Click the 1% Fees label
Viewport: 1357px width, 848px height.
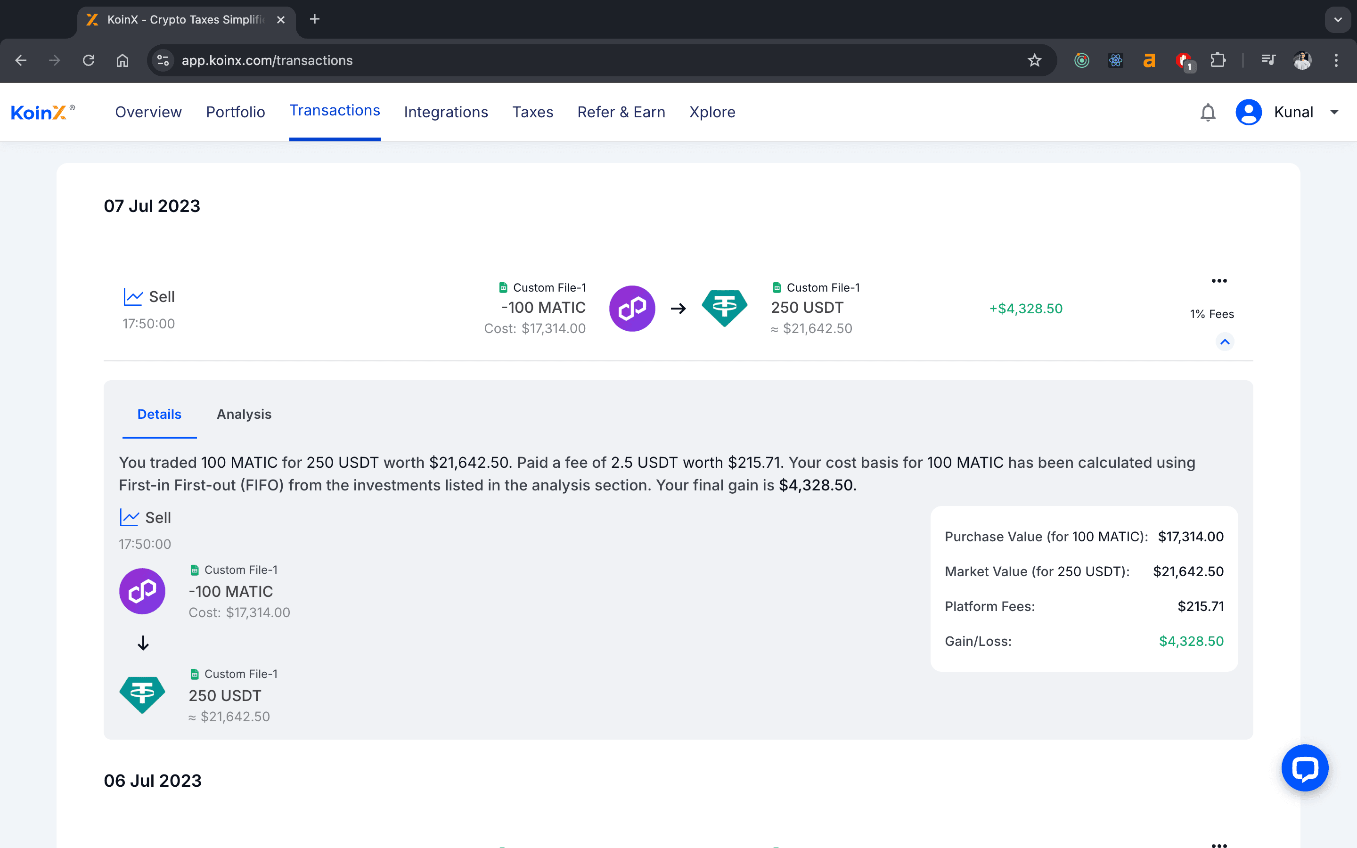1212,314
